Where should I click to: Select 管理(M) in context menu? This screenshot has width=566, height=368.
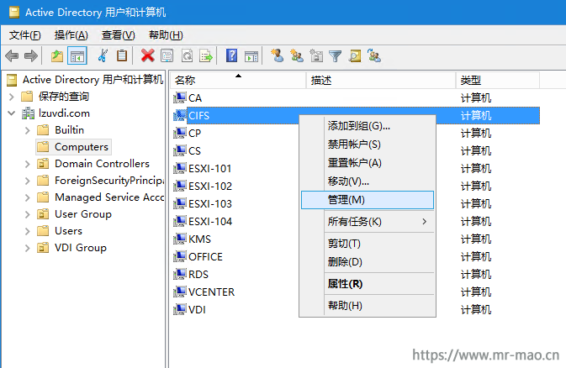(368, 200)
